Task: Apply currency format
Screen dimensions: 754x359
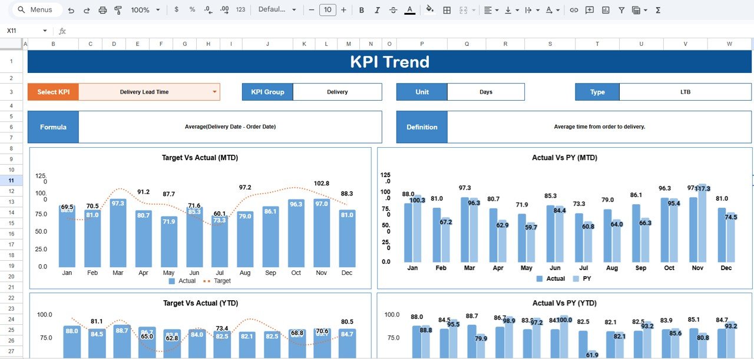Action: pos(176,10)
